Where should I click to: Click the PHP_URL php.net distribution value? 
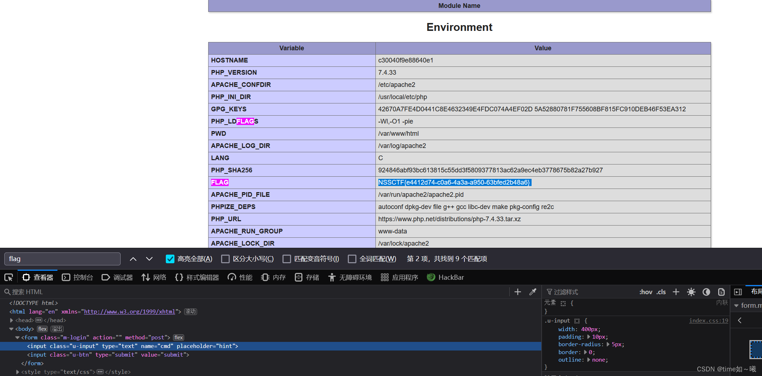click(x=449, y=219)
